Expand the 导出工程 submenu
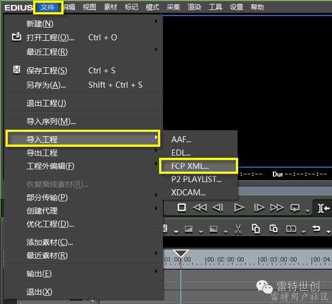Screen dimensions: 332x304 click(83, 152)
